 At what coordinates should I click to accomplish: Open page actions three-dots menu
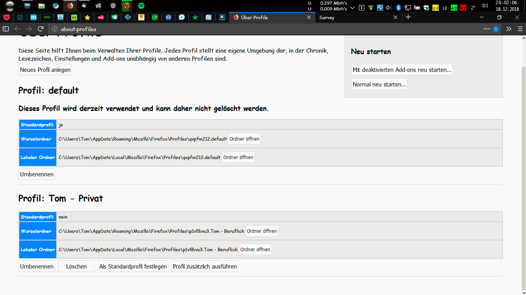click(486, 29)
